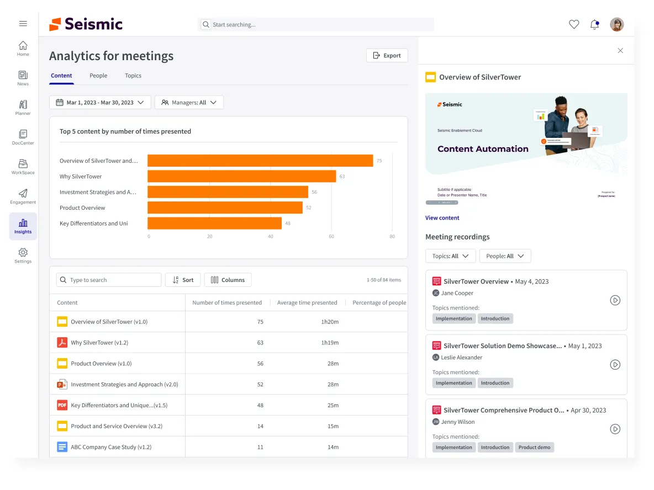Open DocCenter in the sidebar

pyautogui.click(x=23, y=137)
